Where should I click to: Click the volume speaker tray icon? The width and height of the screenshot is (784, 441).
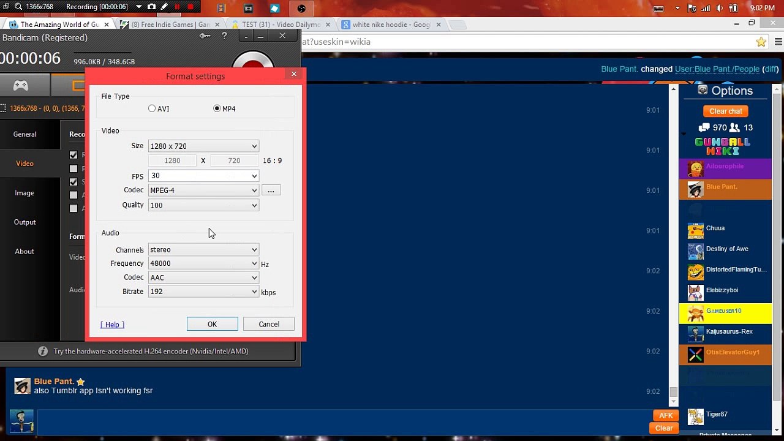(x=719, y=9)
